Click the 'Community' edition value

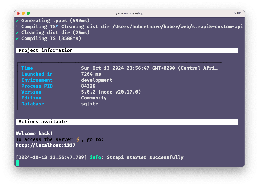(x=94, y=98)
